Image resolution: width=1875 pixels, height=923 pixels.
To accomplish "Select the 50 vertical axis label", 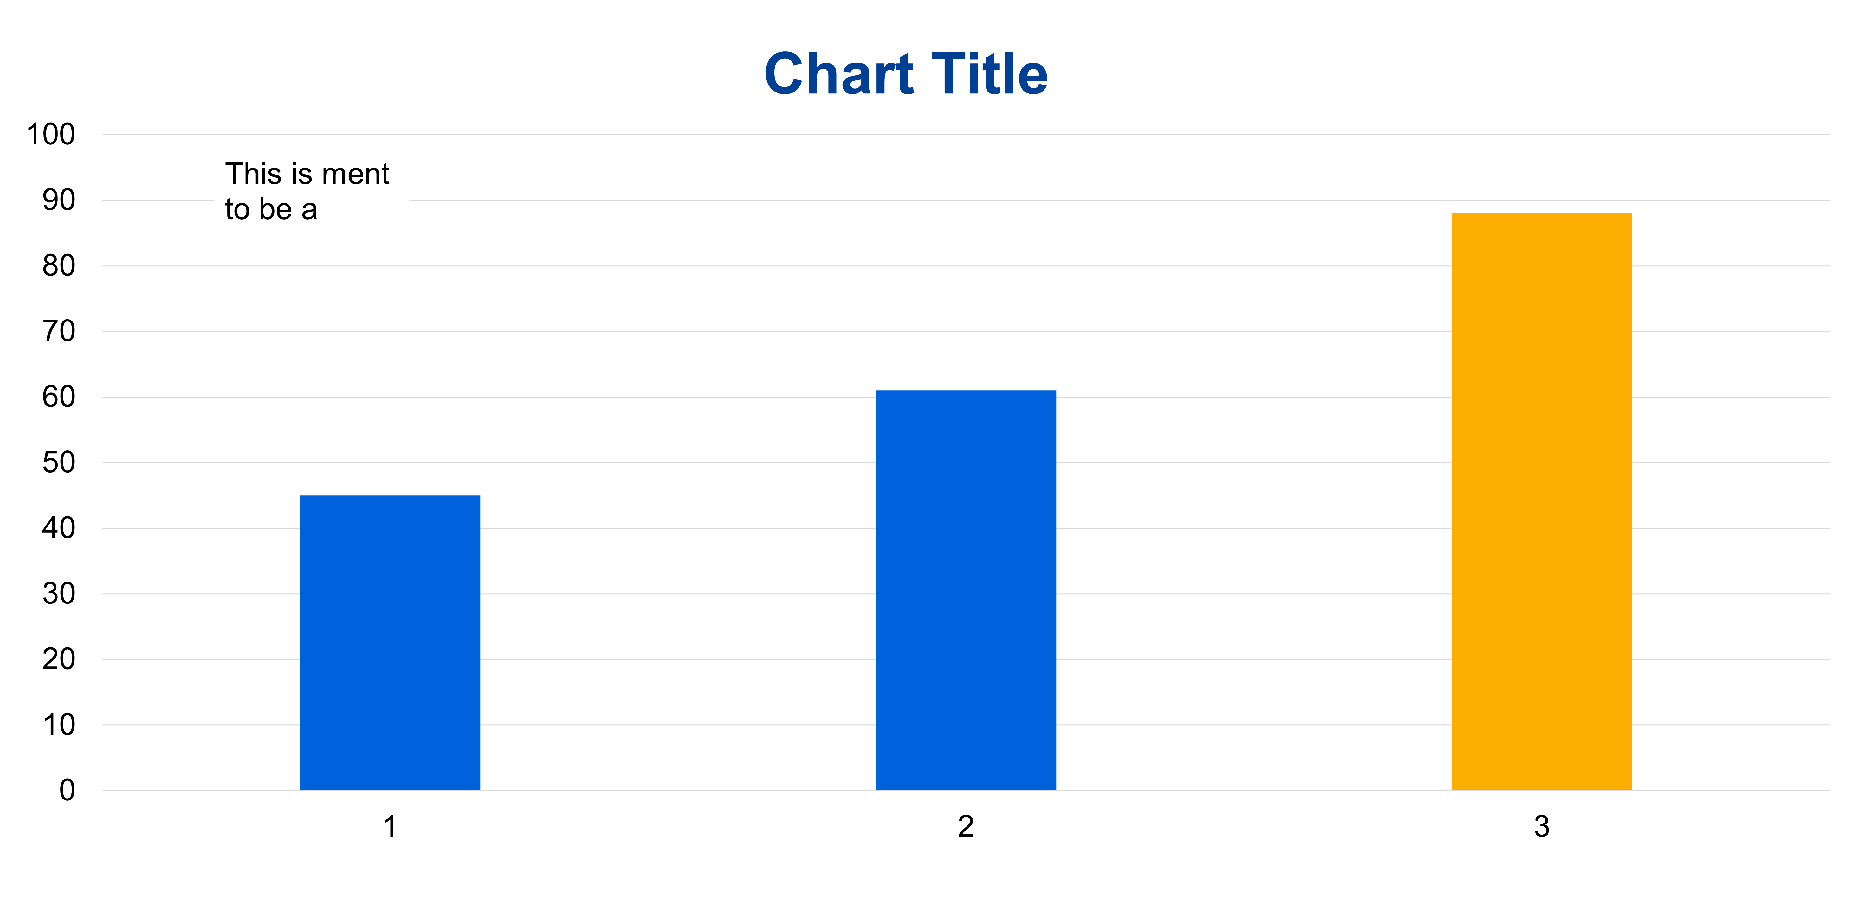I will click(58, 462).
